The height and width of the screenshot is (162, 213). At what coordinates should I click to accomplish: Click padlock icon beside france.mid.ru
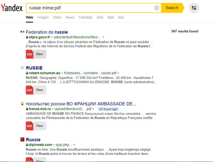pyautogui.click(x=27, y=109)
